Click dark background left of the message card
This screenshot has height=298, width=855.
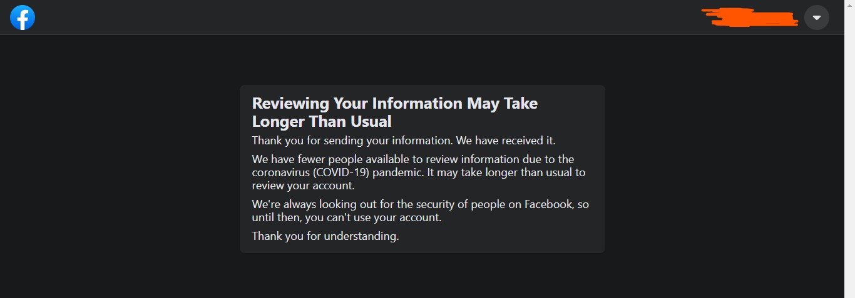click(119, 169)
